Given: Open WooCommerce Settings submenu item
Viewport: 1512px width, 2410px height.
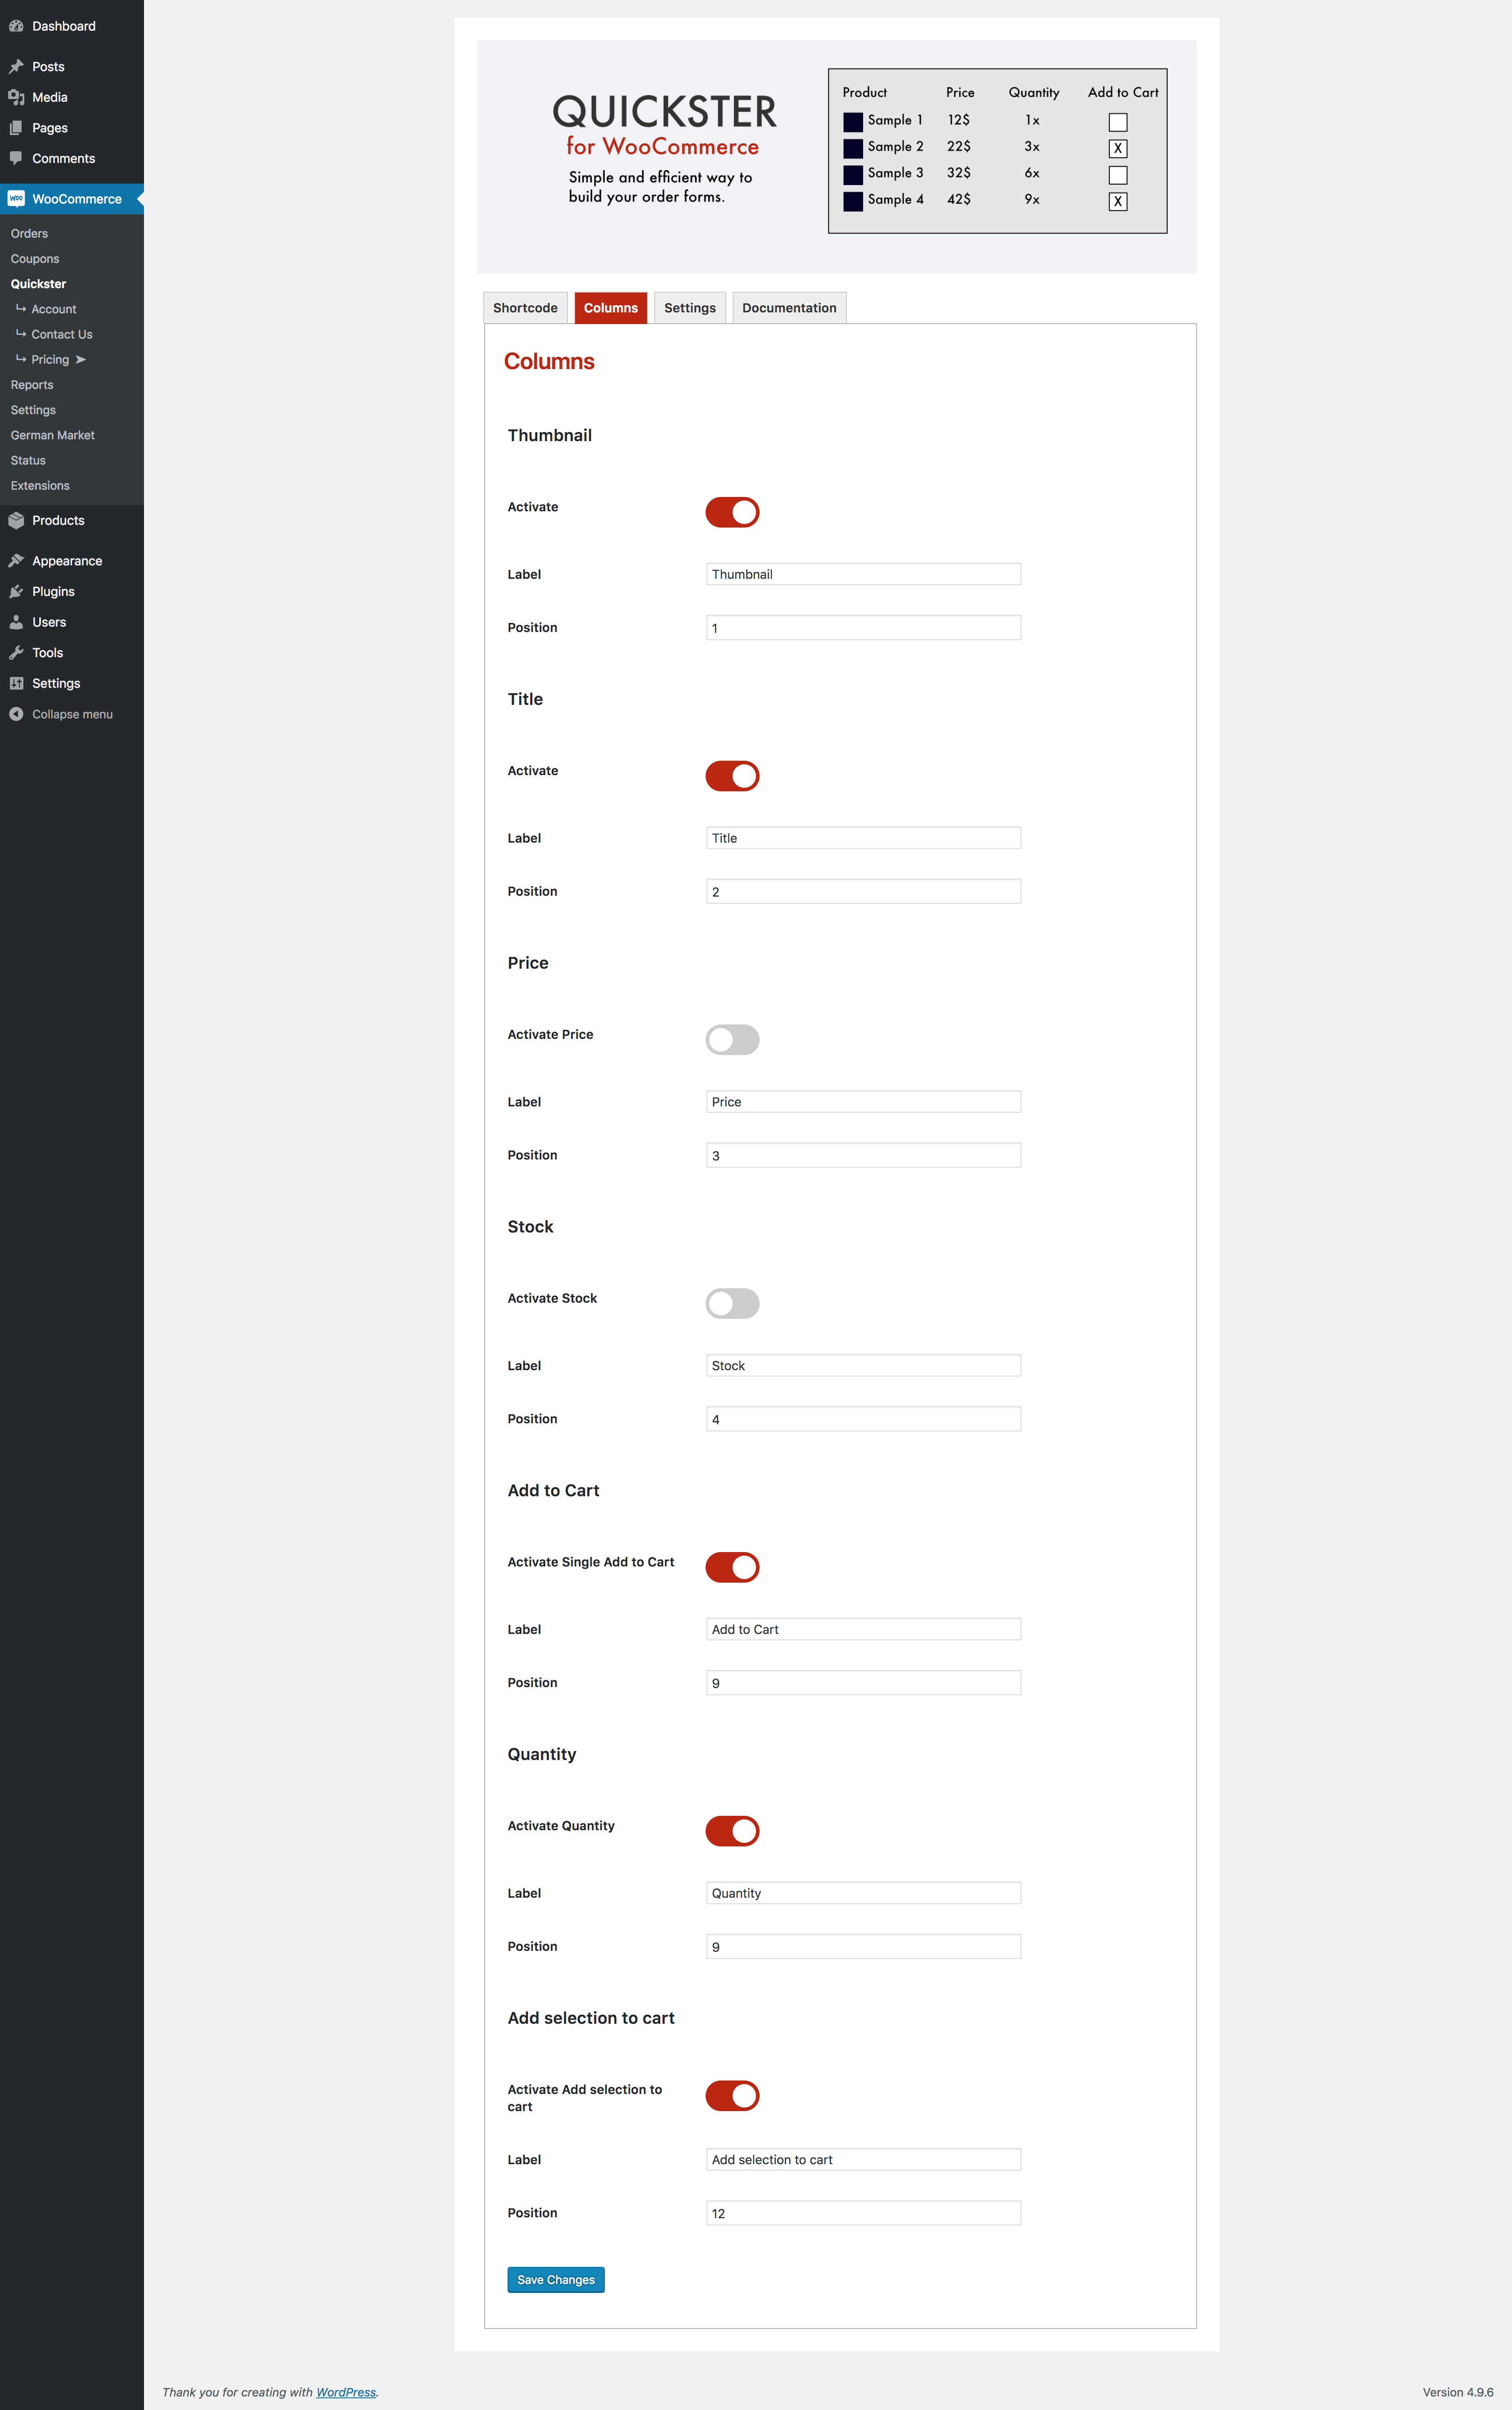Looking at the screenshot, I should [x=33, y=410].
